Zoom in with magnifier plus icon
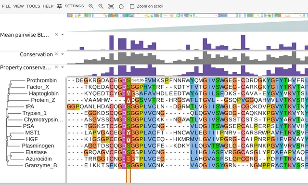Viewport: 308px width, 185px height. [91, 6]
